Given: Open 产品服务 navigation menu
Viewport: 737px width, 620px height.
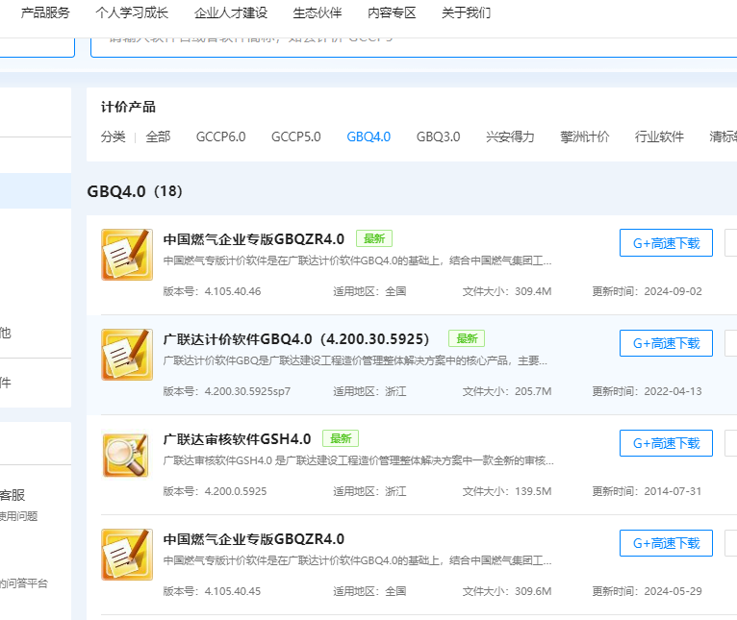Looking at the screenshot, I should pyautogui.click(x=45, y=12).
